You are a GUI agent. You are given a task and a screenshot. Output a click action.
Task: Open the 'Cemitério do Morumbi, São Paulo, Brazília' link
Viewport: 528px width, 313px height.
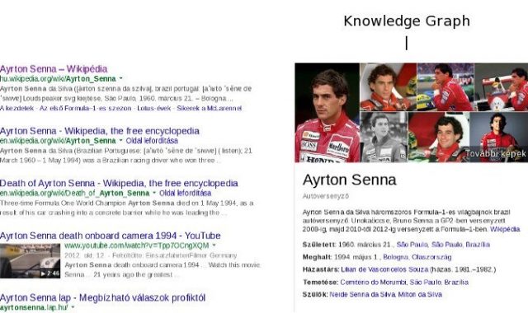404,282
